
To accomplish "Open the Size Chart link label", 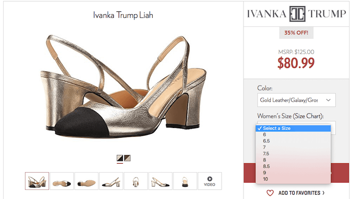I will click(x=308, y=116).
